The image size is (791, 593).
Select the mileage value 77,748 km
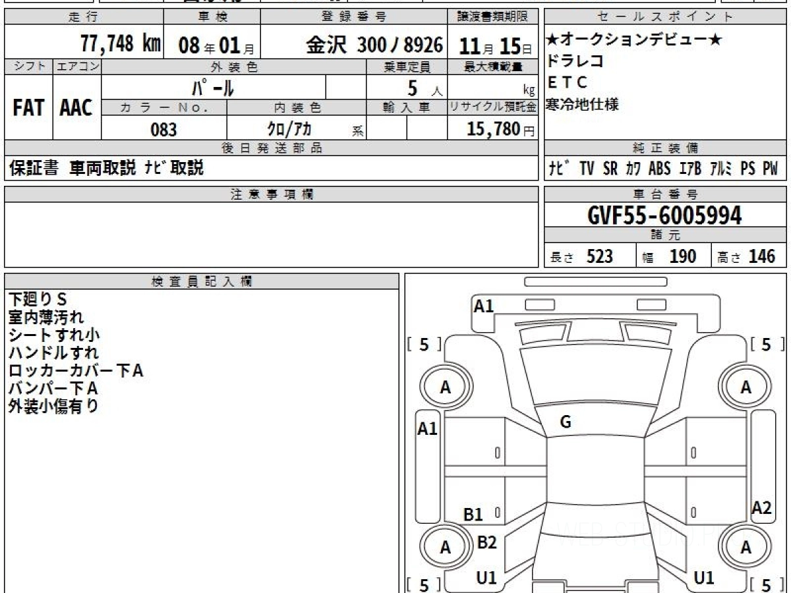point(120,44)
